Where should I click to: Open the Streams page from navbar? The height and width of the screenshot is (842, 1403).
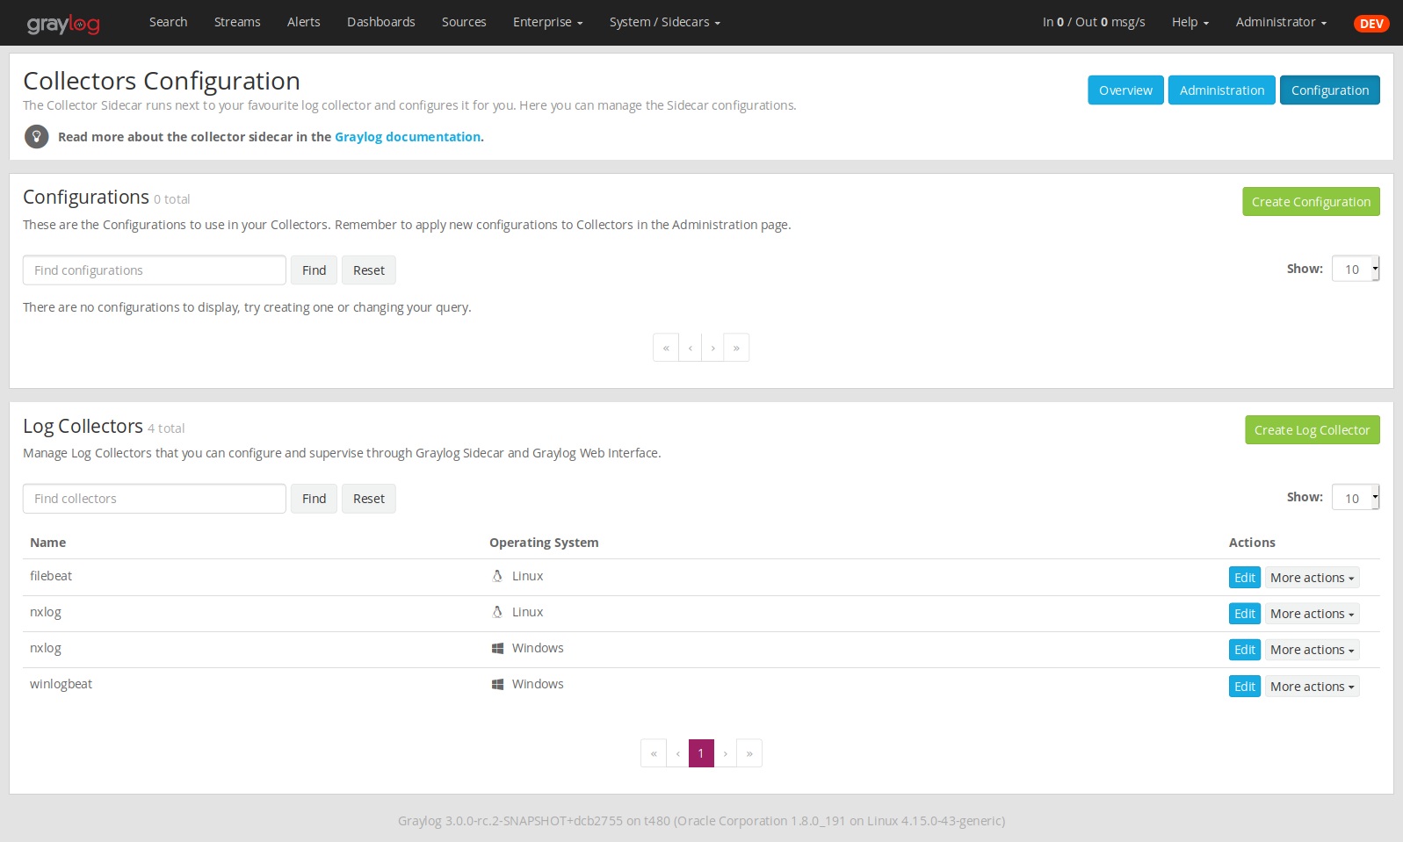pos(237,22)
